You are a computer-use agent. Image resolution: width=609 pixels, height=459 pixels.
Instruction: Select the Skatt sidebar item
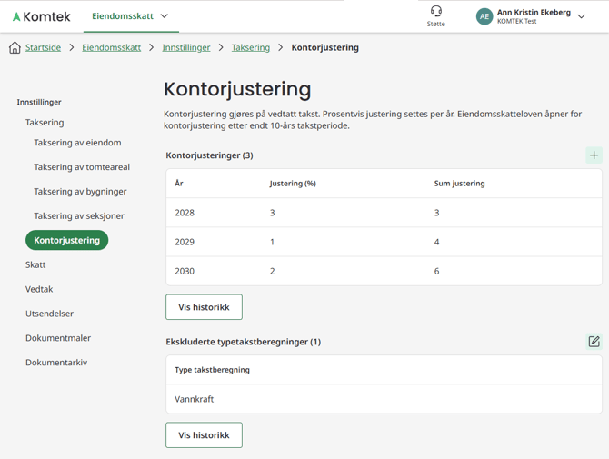click(35, 264)
